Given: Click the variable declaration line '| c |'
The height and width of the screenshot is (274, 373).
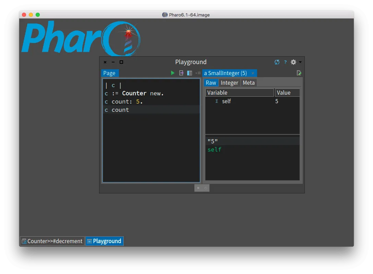Looking at the screenshot, I should click(x=113, y=85).
